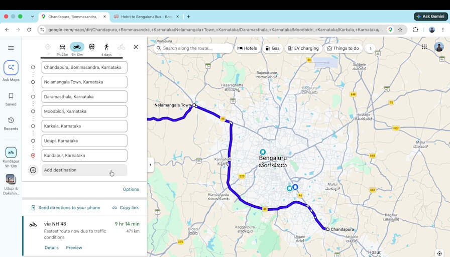Click Nelamangala Town waypoint marker

click(x=194, y=105)
